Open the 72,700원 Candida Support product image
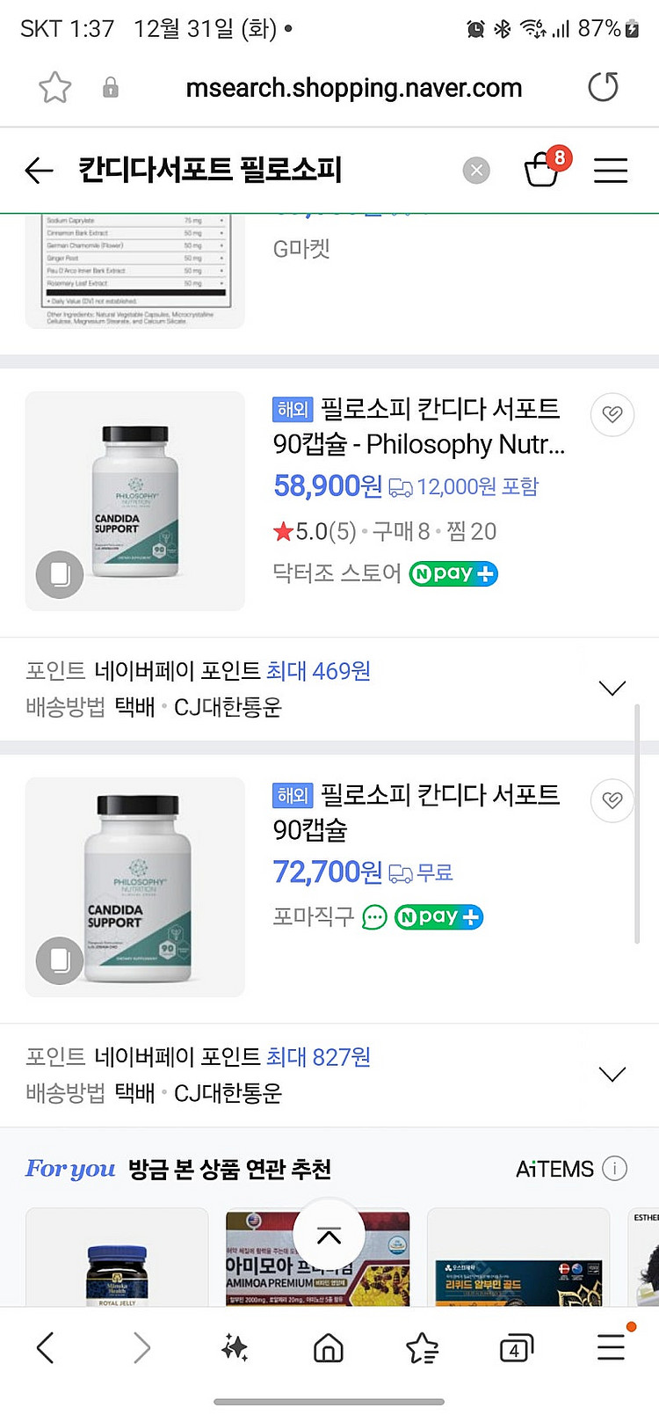This screenshot has width=659, height=1415. click(135, 886)
